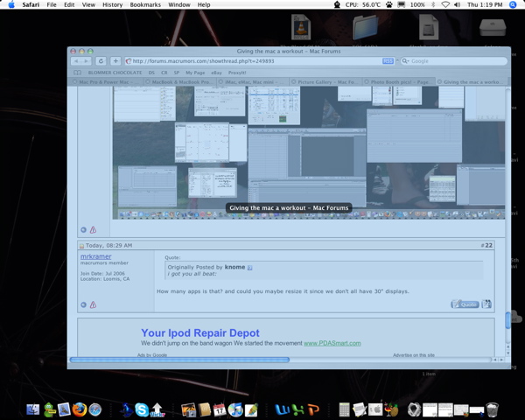Switch to 'Picture Gallery' tab
This screenshot has height=420, width=525.
click(325, 81)
